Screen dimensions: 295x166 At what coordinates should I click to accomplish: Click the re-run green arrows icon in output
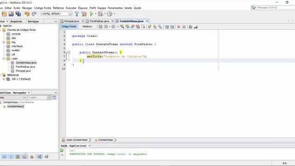pyautogui.click(x=62, y=151)
